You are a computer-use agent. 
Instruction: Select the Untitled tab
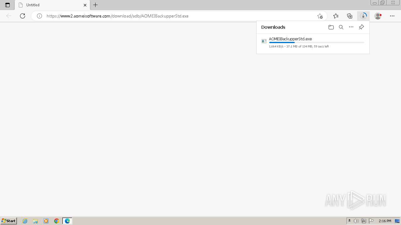[x=52, y=5]
